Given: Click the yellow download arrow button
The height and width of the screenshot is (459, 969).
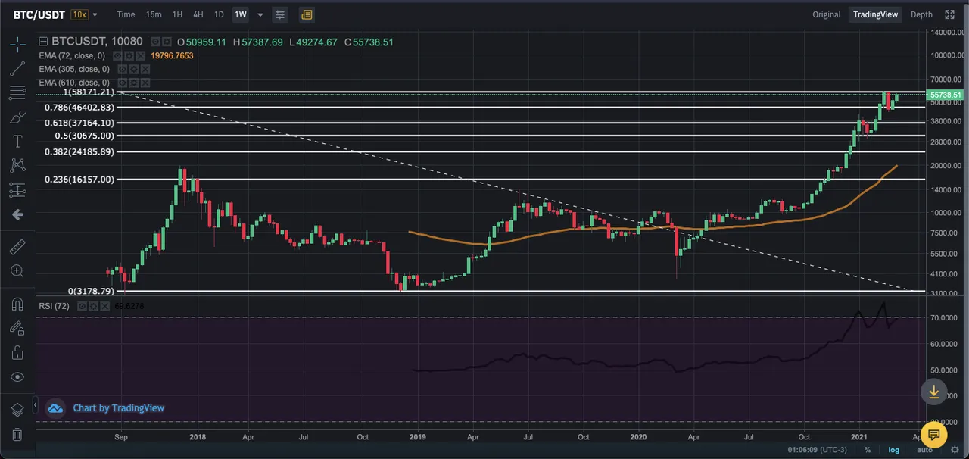Looking at the screenshot, I should 934,392.
